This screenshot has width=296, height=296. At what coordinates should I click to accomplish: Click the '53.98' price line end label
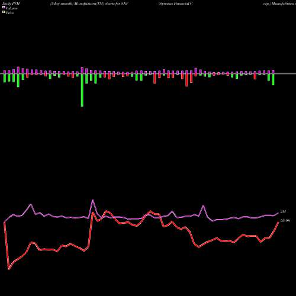(285, 221)
